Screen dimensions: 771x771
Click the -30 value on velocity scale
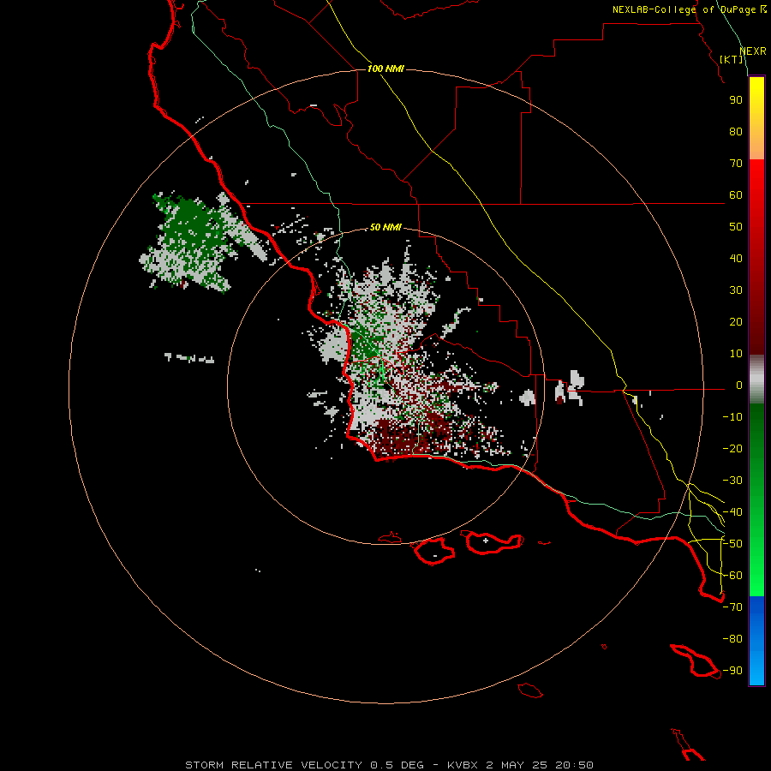[x=732, y=481]
